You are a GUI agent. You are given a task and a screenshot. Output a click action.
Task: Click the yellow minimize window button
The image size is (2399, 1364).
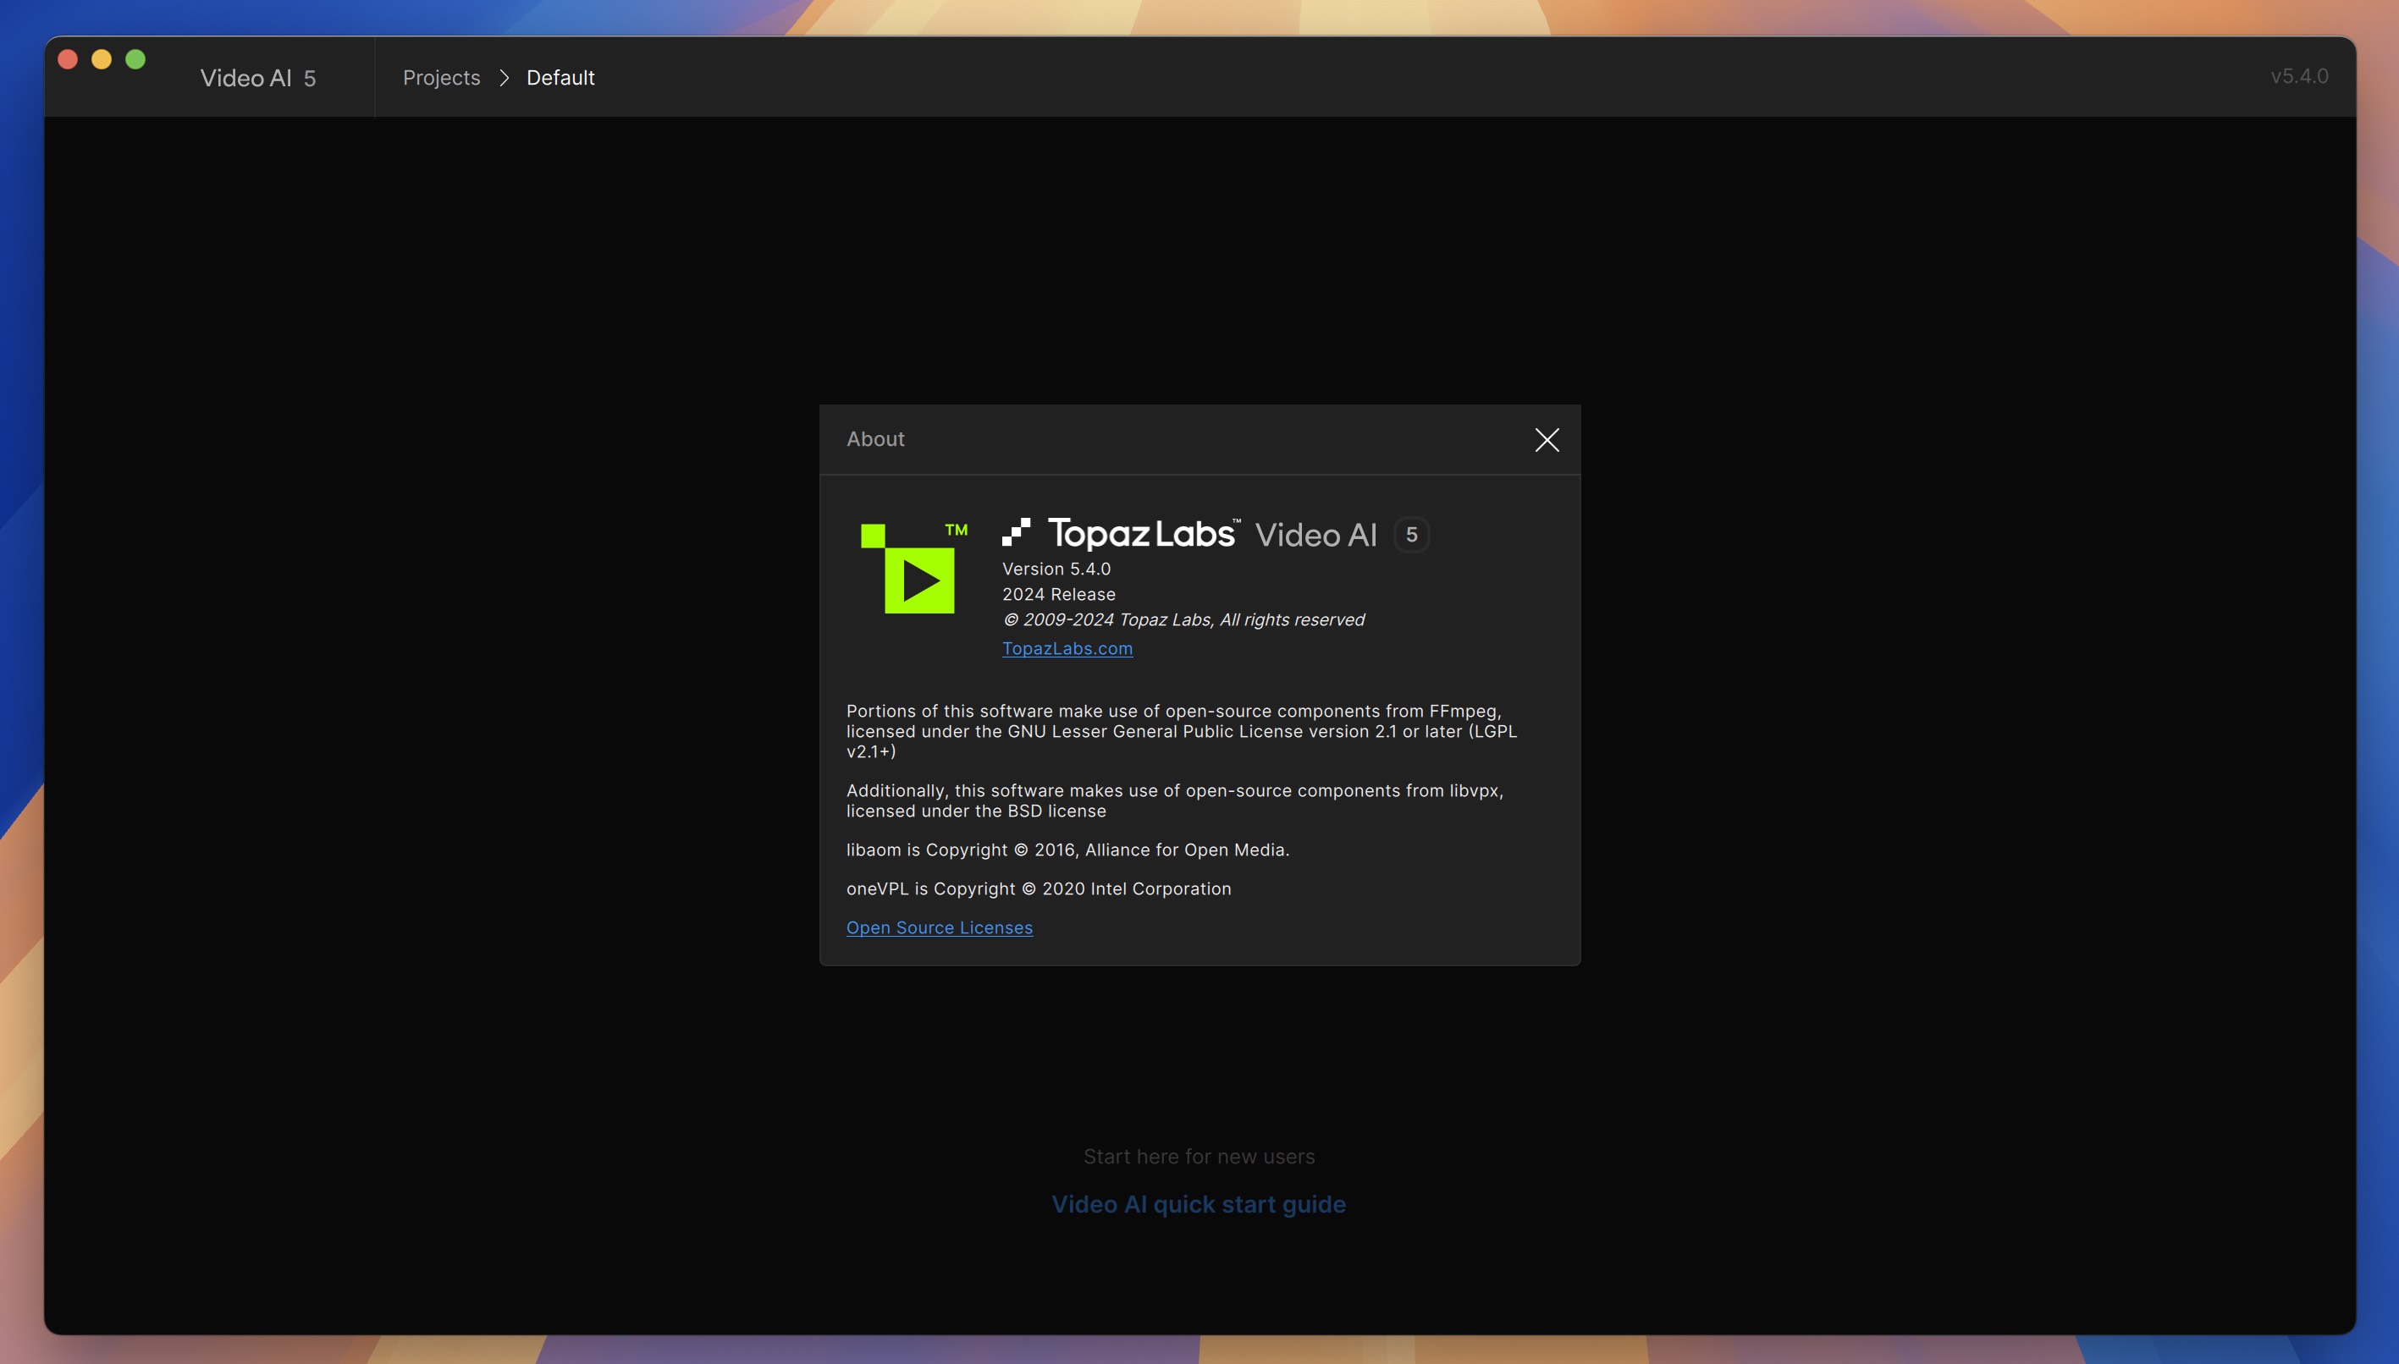(x=102, y=60)
